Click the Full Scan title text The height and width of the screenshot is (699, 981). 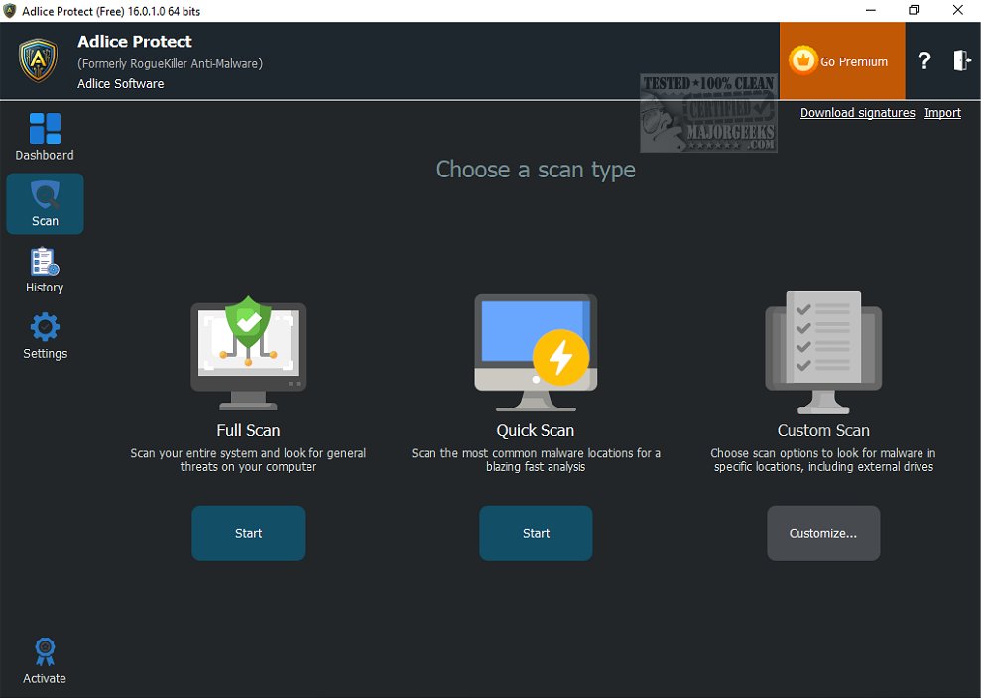click(x=248, y=430)
